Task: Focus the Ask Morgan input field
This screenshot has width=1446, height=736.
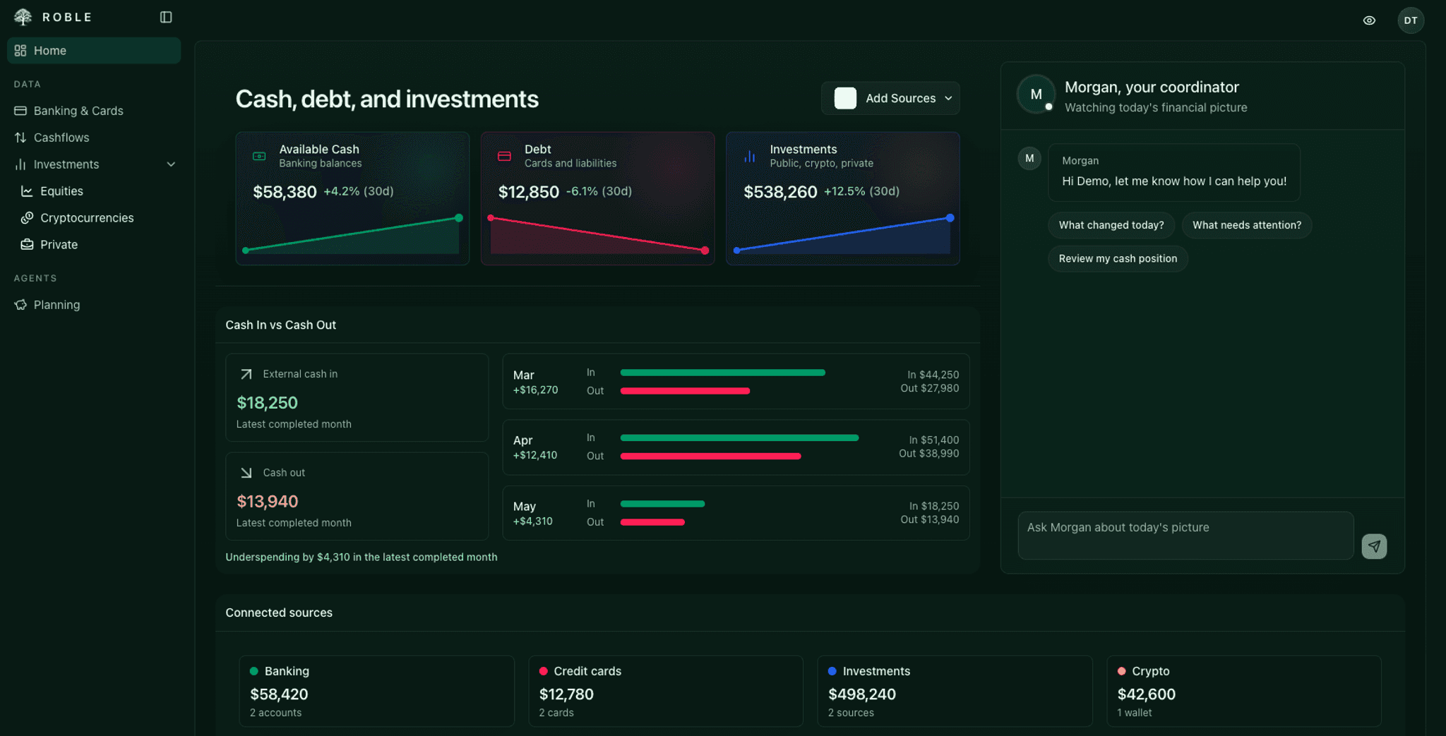Action: (x=1185, y=536)
